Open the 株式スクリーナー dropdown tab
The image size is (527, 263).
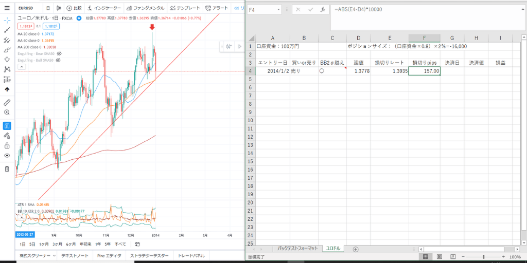tap(37, 256)
